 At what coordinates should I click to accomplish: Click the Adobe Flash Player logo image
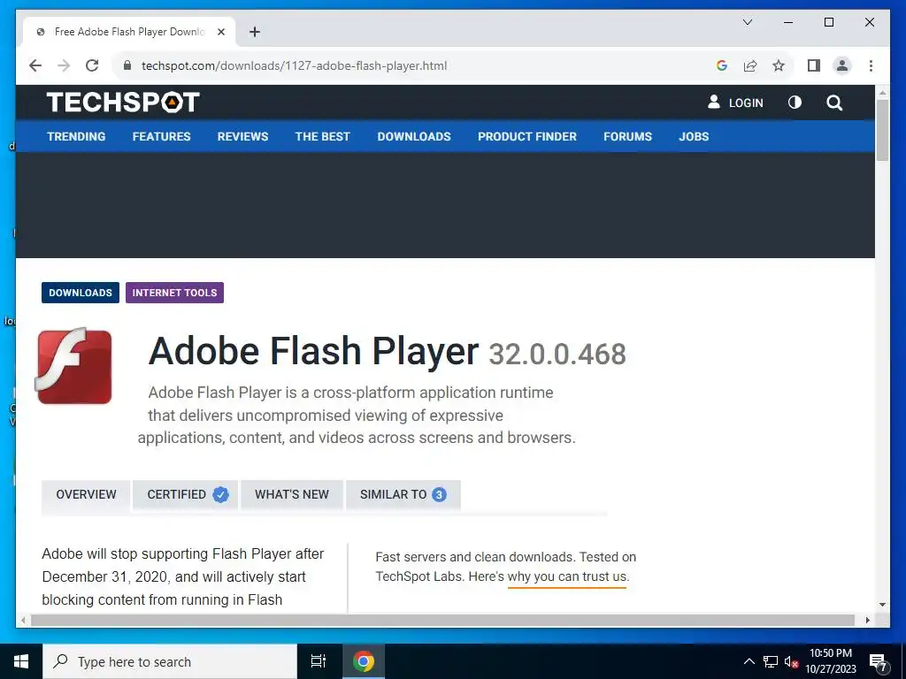[74, 366]
